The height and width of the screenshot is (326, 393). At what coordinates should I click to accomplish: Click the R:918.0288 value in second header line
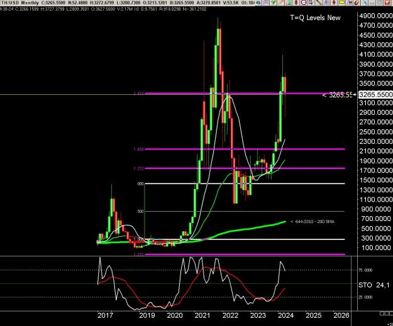[x=170, y=9]
